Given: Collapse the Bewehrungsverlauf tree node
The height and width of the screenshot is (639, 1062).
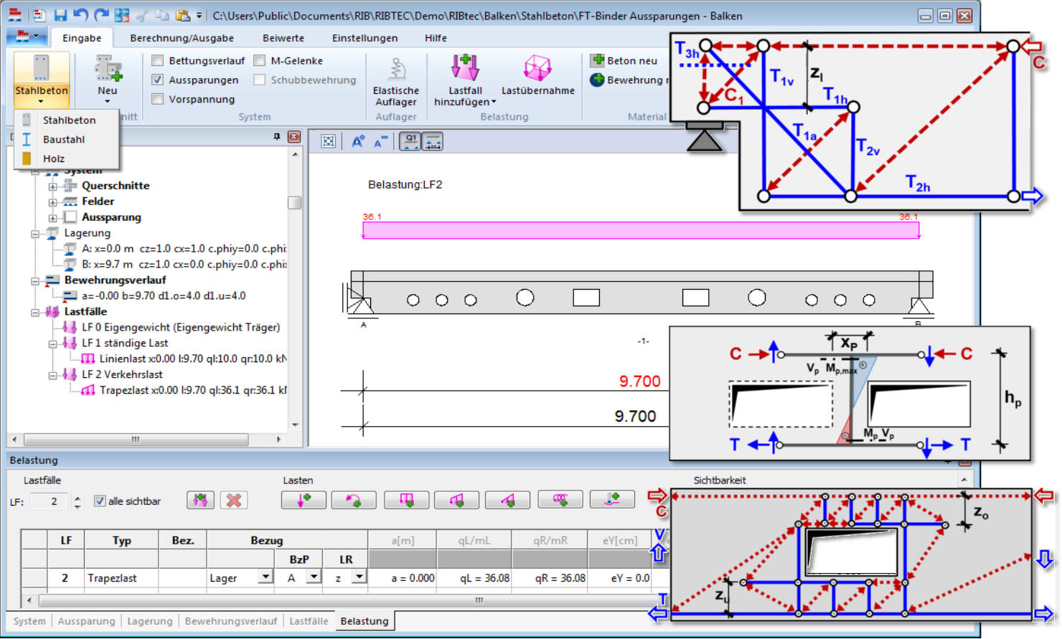Looking at the screenshot, I should coord(35,280).
